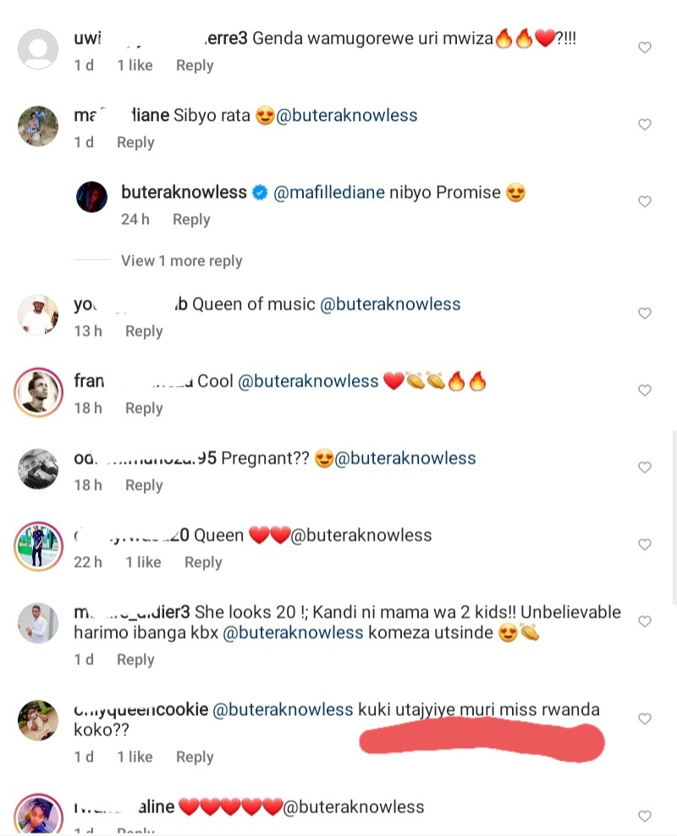The image size is (677, 836).
Task: Open the verified buteraknowless profile name
Action: (x=184, y=192)
